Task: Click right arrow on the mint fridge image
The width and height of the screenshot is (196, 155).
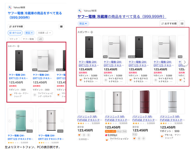Action: [31, 120]
